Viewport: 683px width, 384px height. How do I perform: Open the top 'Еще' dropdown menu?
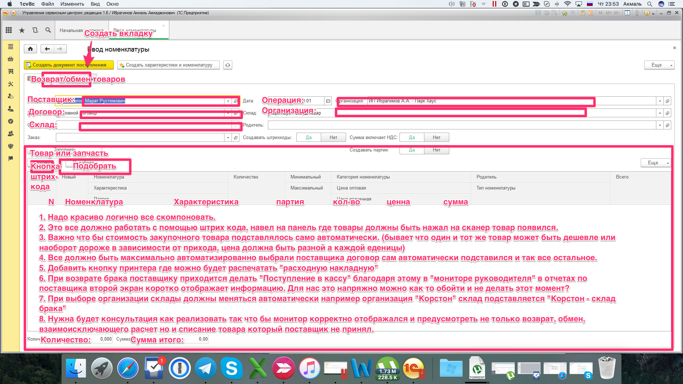(659, 65)
